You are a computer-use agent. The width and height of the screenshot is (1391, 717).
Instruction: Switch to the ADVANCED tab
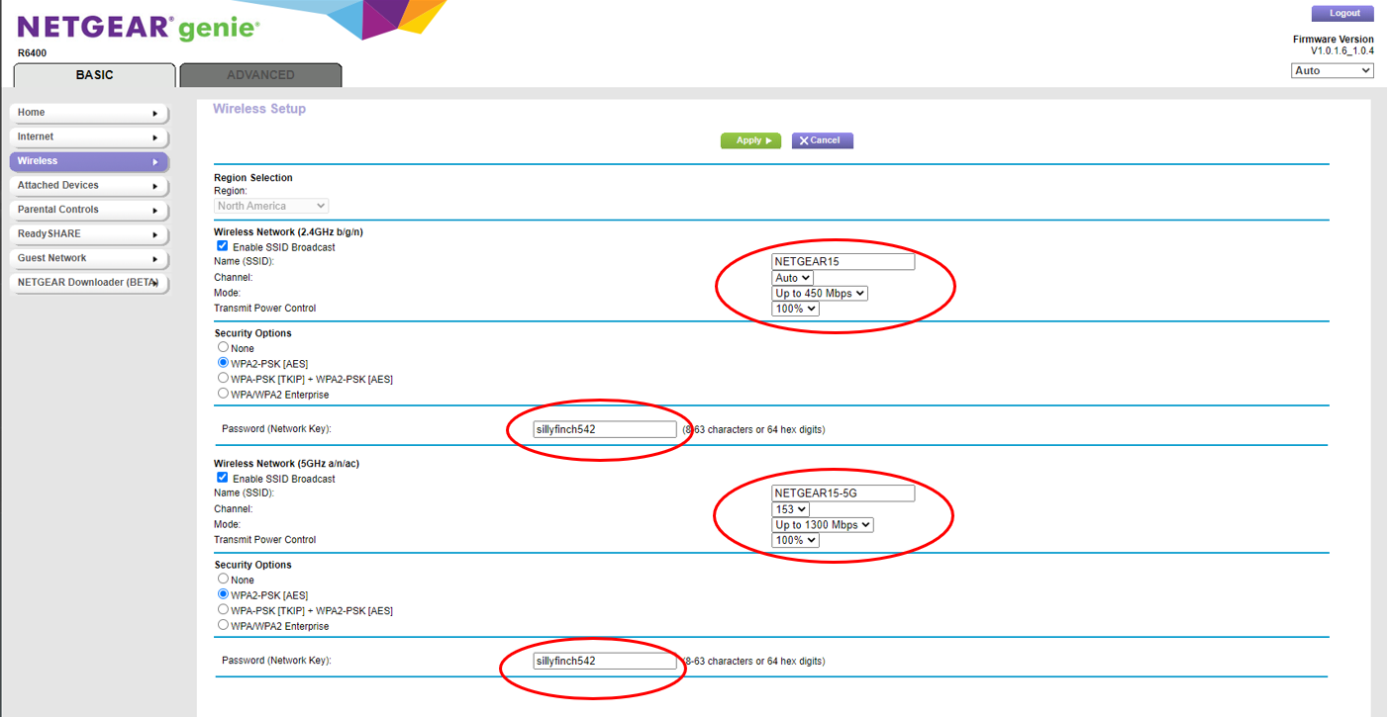point(260,75)
